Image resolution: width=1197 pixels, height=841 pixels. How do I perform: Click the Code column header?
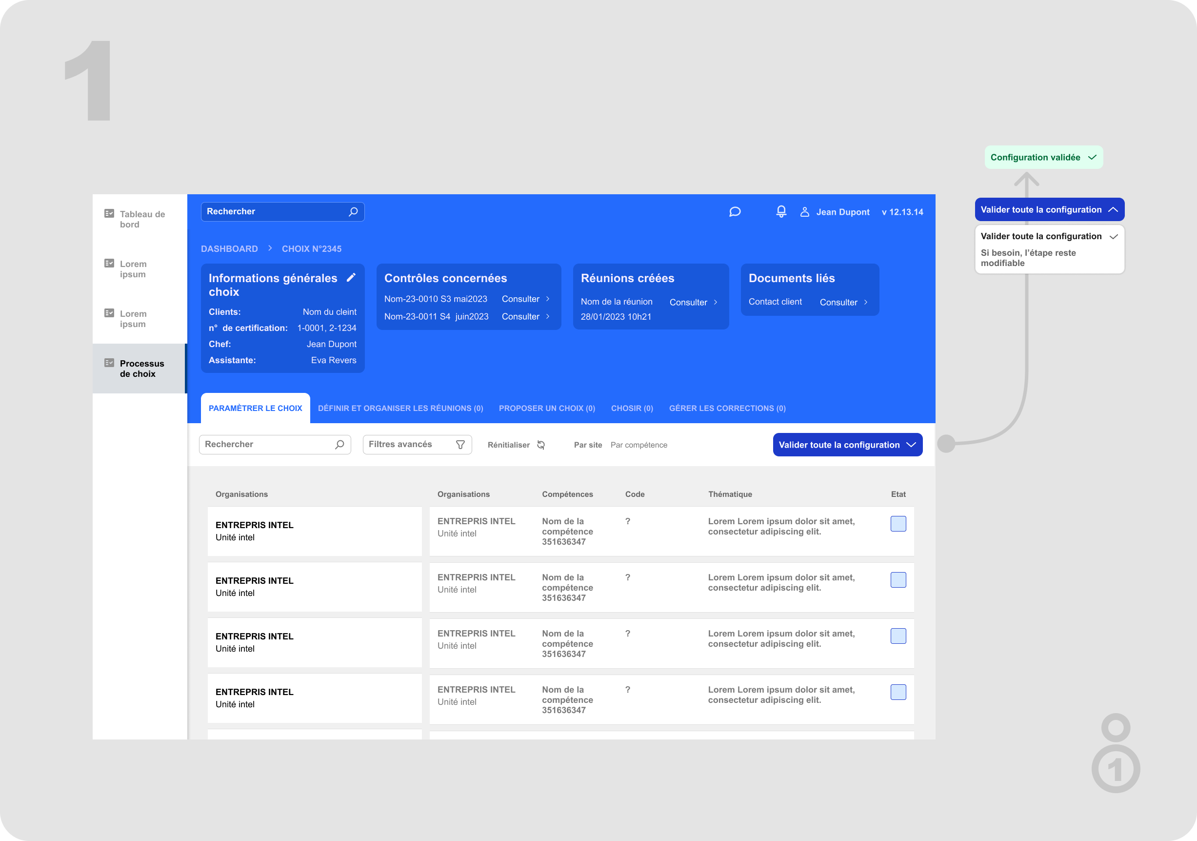pyautogui.click(x=635, y=494)
